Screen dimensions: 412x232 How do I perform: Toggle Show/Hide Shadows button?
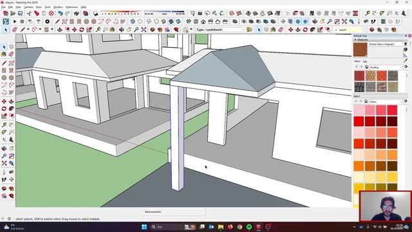[x=96, y=13]
